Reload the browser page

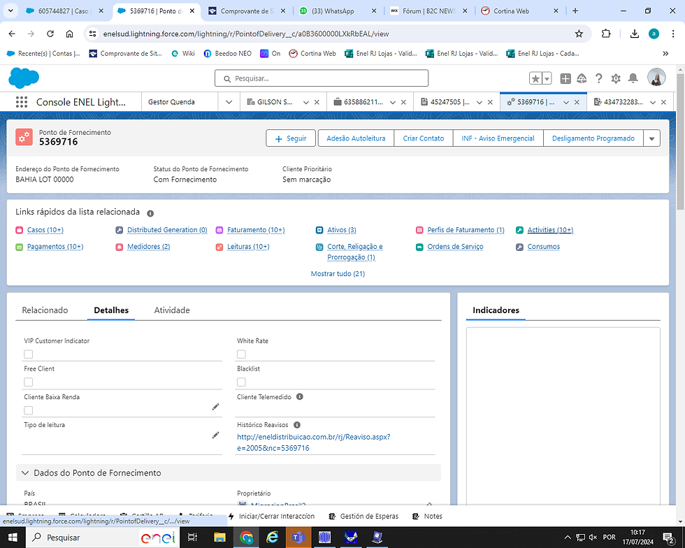50,34
